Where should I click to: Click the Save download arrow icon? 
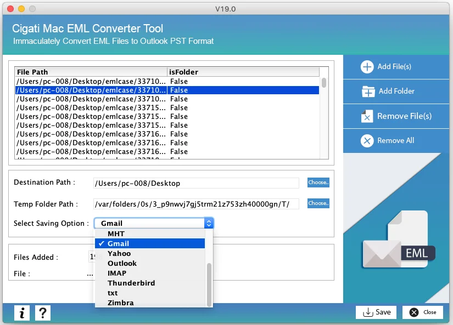[x=368, y=312]
